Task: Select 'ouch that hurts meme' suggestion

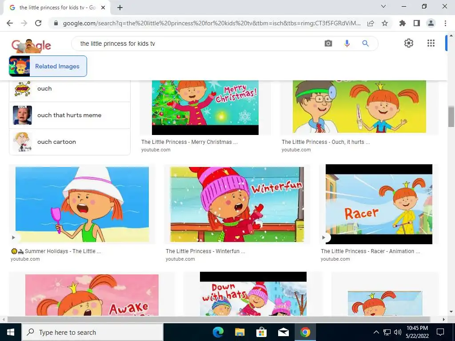Action: pyautogui.click(x=70, y=115)
